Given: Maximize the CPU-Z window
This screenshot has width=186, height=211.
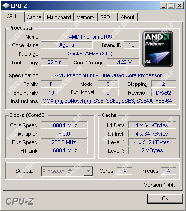Looking at the screenshot, I should (x=171, y=6).
